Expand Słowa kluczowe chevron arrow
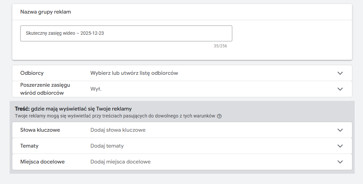The width and height of the screenshot is (363, 184). click(x=340, y=130)
